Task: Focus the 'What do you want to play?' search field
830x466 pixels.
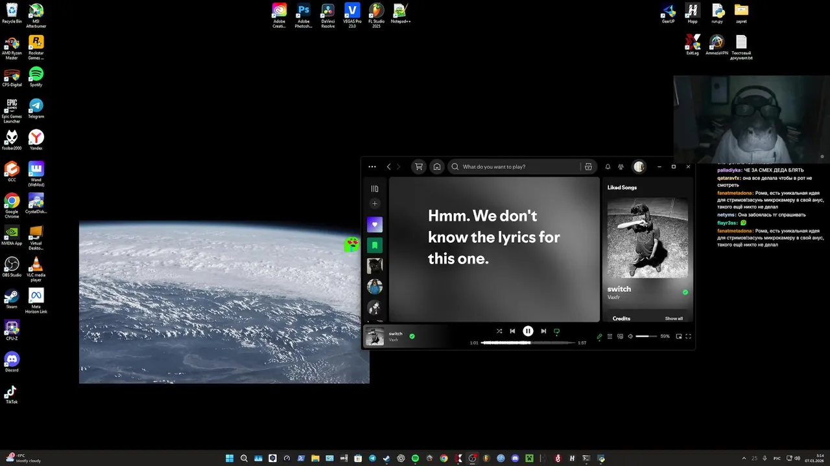Action: 521,166
